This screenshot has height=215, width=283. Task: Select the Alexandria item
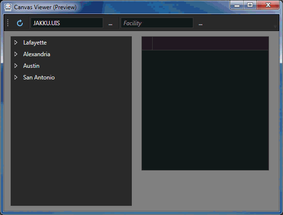pyautogui.click(x=37, y=54)
